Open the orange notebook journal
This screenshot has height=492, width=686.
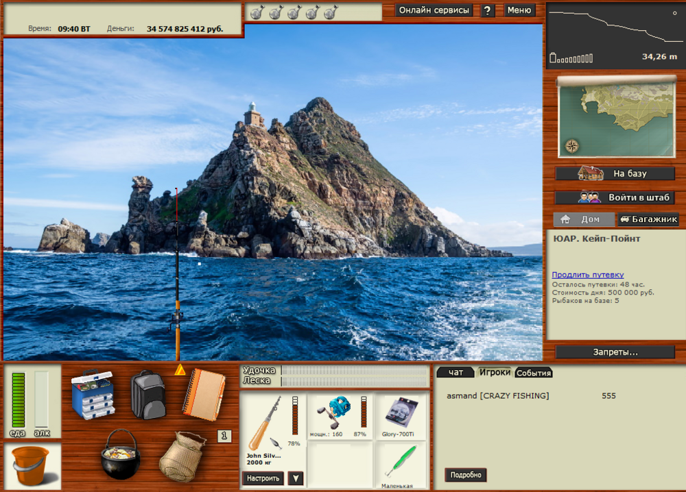(203, 394)
